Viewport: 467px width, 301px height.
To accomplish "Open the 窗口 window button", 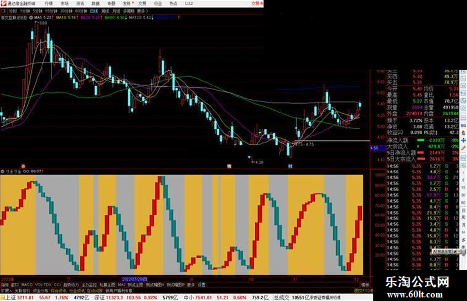I will click(15, 285).
